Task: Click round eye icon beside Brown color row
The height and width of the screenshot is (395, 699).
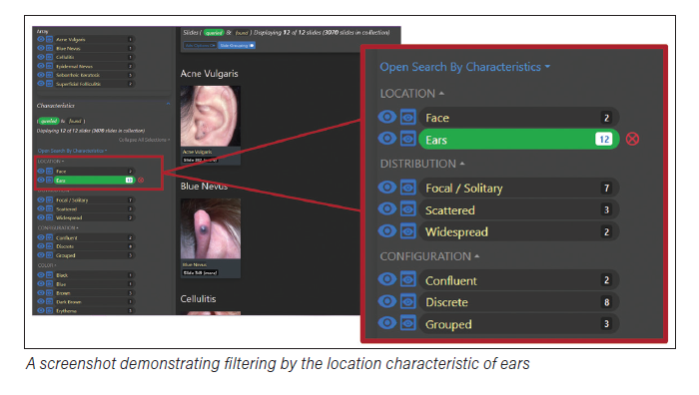Action: [41, 293]
